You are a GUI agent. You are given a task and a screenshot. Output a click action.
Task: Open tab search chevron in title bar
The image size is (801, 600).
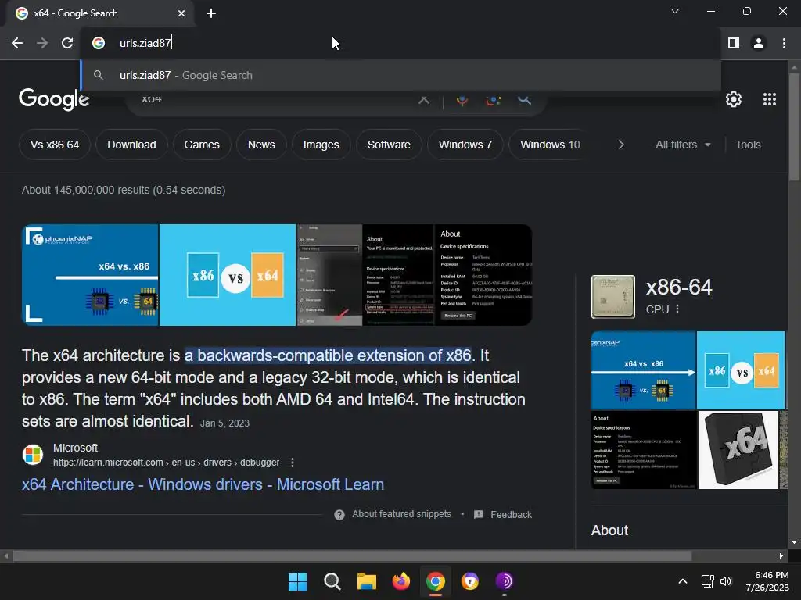[x=675, y=11]
